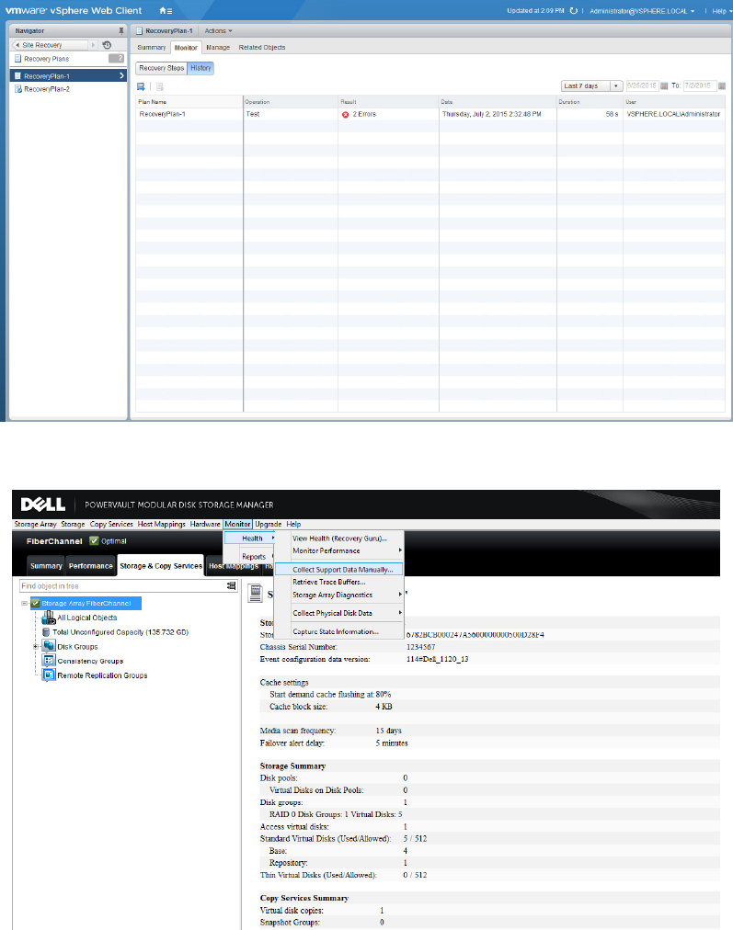Open the From date calendar picker icon
This screenshot has height=930, width=733.
pos(664,85)
